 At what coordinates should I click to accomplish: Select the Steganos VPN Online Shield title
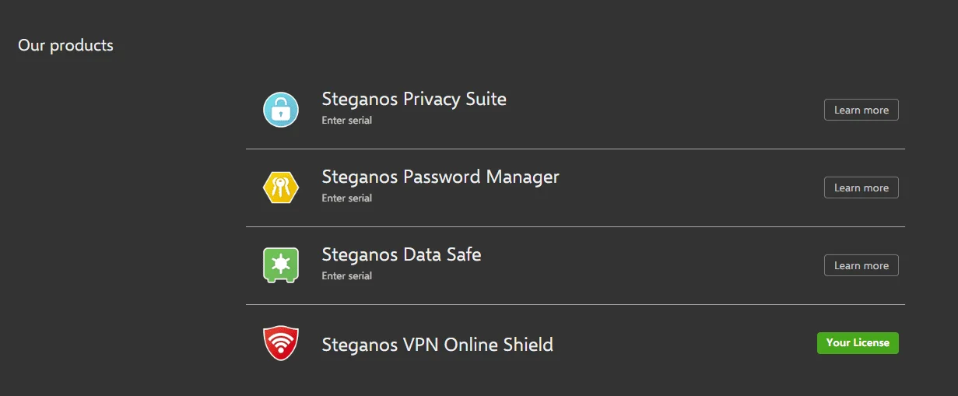[x=437, y=345]
